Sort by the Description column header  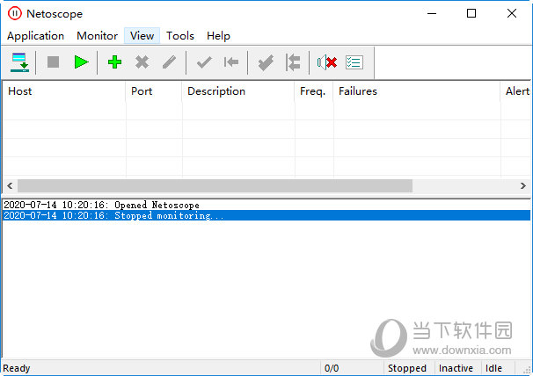(x=238, y=91)
